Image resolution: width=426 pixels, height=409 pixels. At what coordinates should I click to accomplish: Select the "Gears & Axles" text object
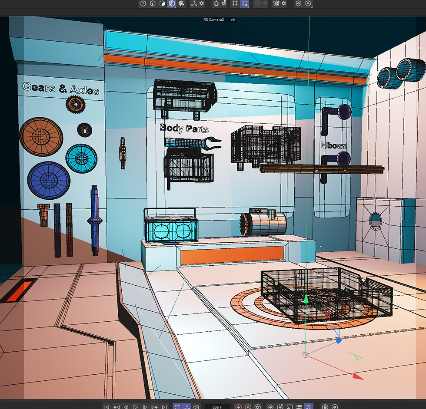click(x=60, y=89)
